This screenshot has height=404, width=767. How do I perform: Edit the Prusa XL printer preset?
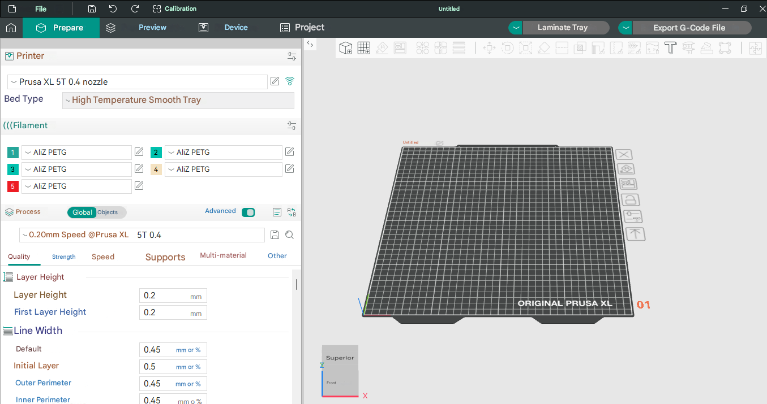pos(275,81)
